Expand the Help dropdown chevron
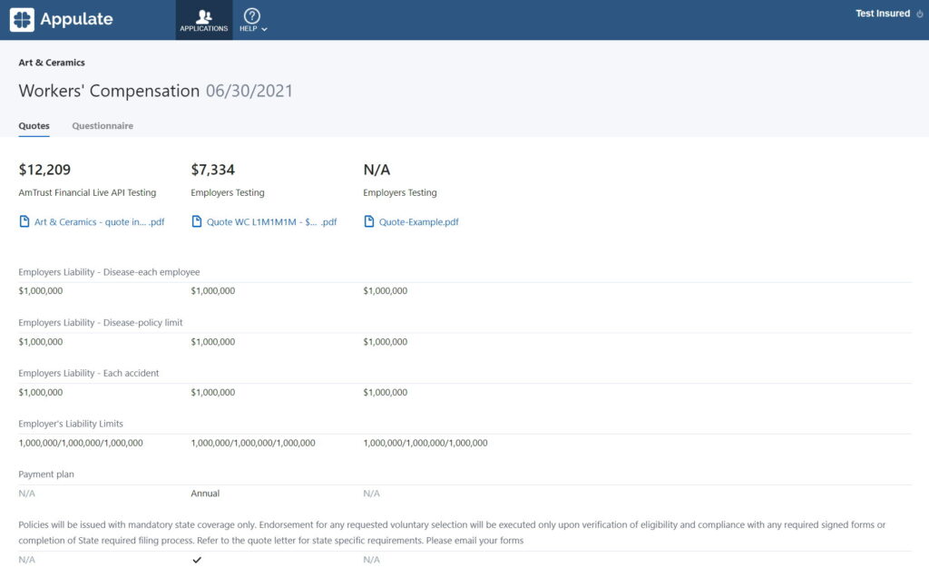929x577 pixels. (x=264, y=29)
